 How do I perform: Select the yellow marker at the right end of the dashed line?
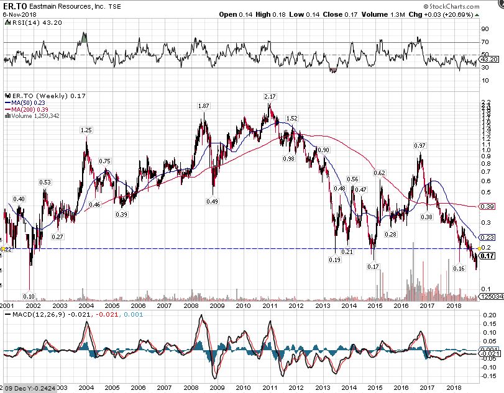tap(479, 248)
